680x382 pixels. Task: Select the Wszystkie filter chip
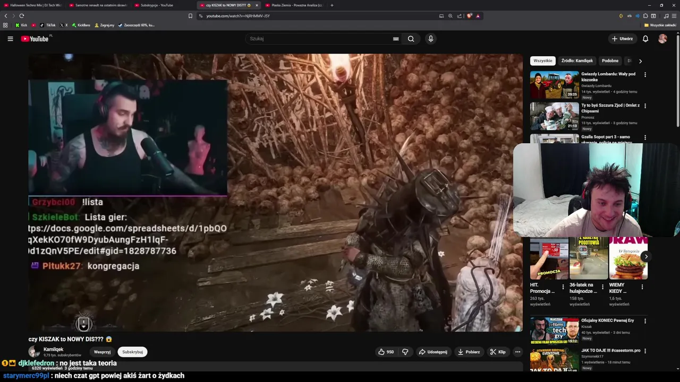click(542, 61)
